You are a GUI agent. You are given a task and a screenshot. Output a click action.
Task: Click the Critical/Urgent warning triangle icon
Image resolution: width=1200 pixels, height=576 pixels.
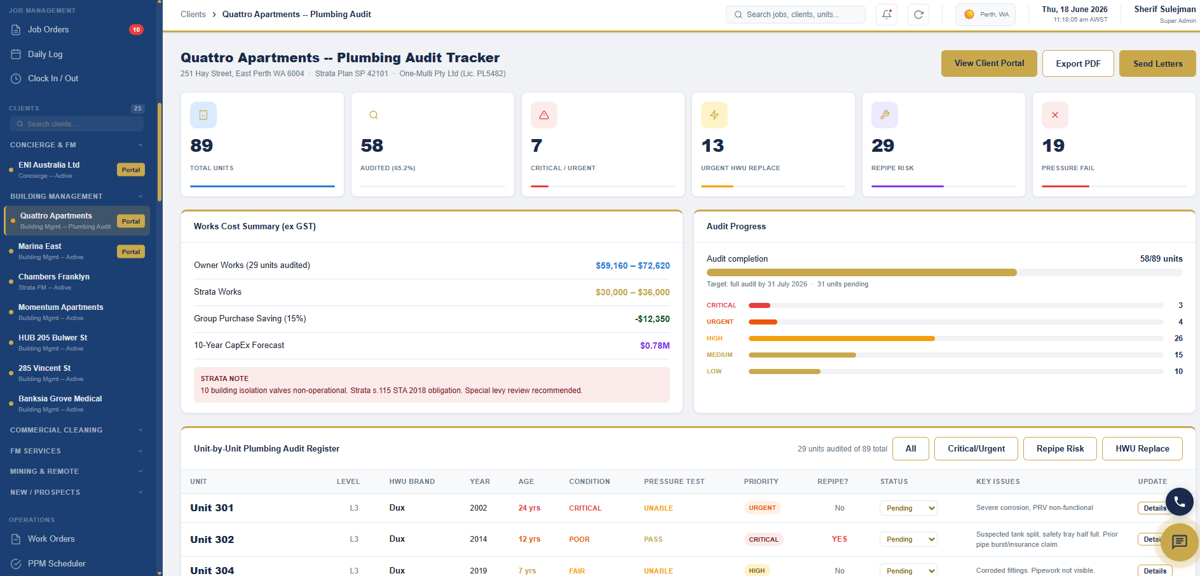(544, 115)
